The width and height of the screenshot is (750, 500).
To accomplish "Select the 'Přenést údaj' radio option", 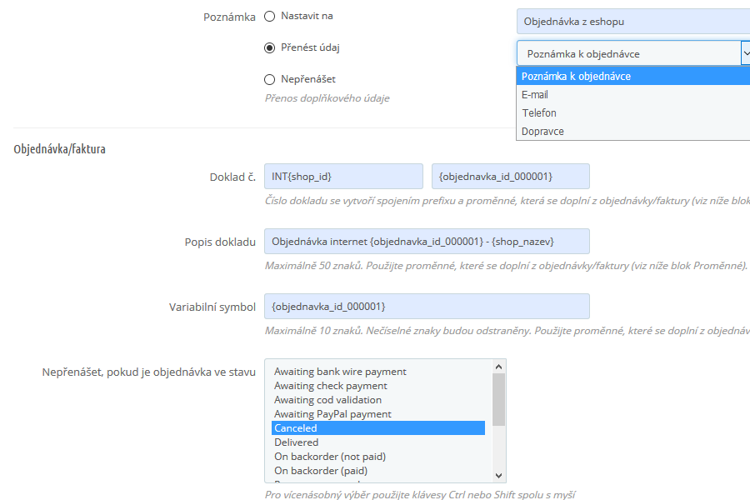I will pyautogui.click(x=270, y=47).
